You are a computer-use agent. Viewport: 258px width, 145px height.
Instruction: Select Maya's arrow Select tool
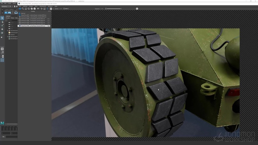tap(2, 18)
